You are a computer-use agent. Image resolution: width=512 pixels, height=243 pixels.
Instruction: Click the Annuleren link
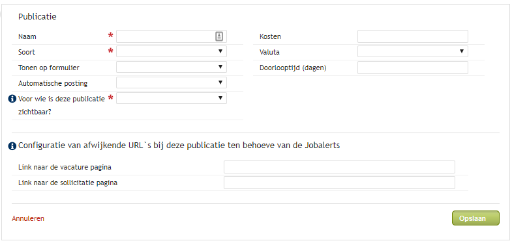click(28, 218)
